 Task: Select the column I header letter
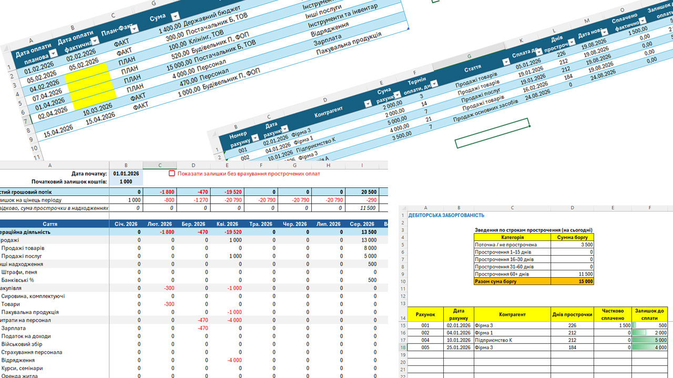pos(362,165)
